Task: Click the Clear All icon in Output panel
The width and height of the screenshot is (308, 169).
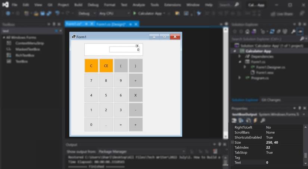Action: point(215,152)
